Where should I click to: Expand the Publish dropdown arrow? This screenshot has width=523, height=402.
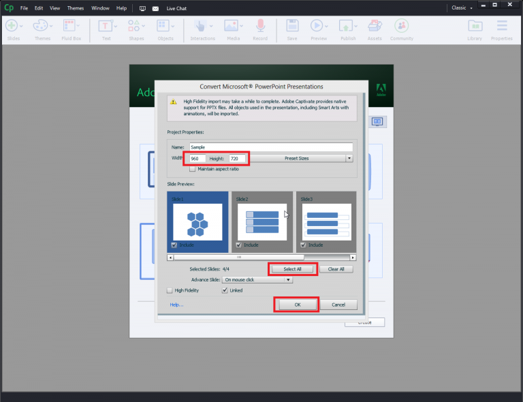[x=356, y=26]
